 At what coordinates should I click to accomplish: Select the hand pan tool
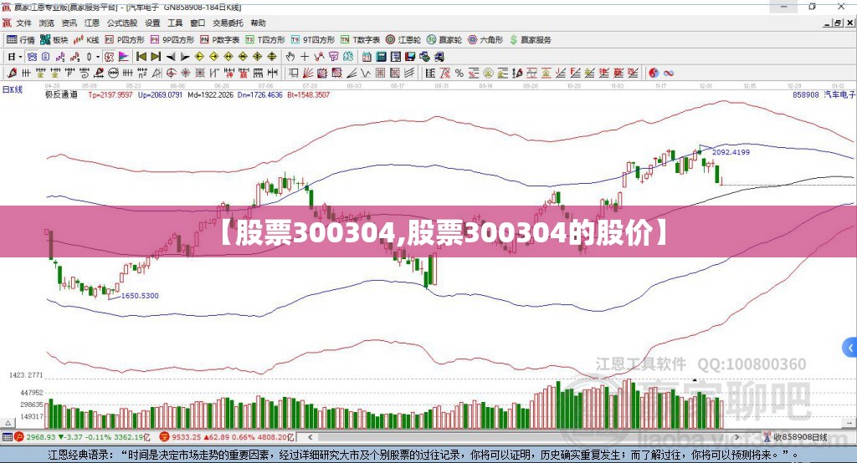click(290, 57)
